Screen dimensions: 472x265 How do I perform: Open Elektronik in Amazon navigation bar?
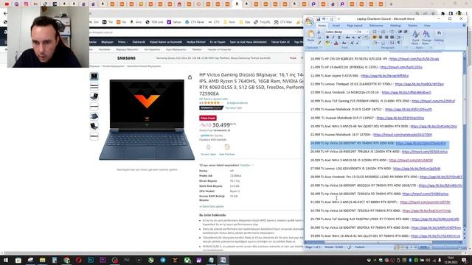pos(139,42)
